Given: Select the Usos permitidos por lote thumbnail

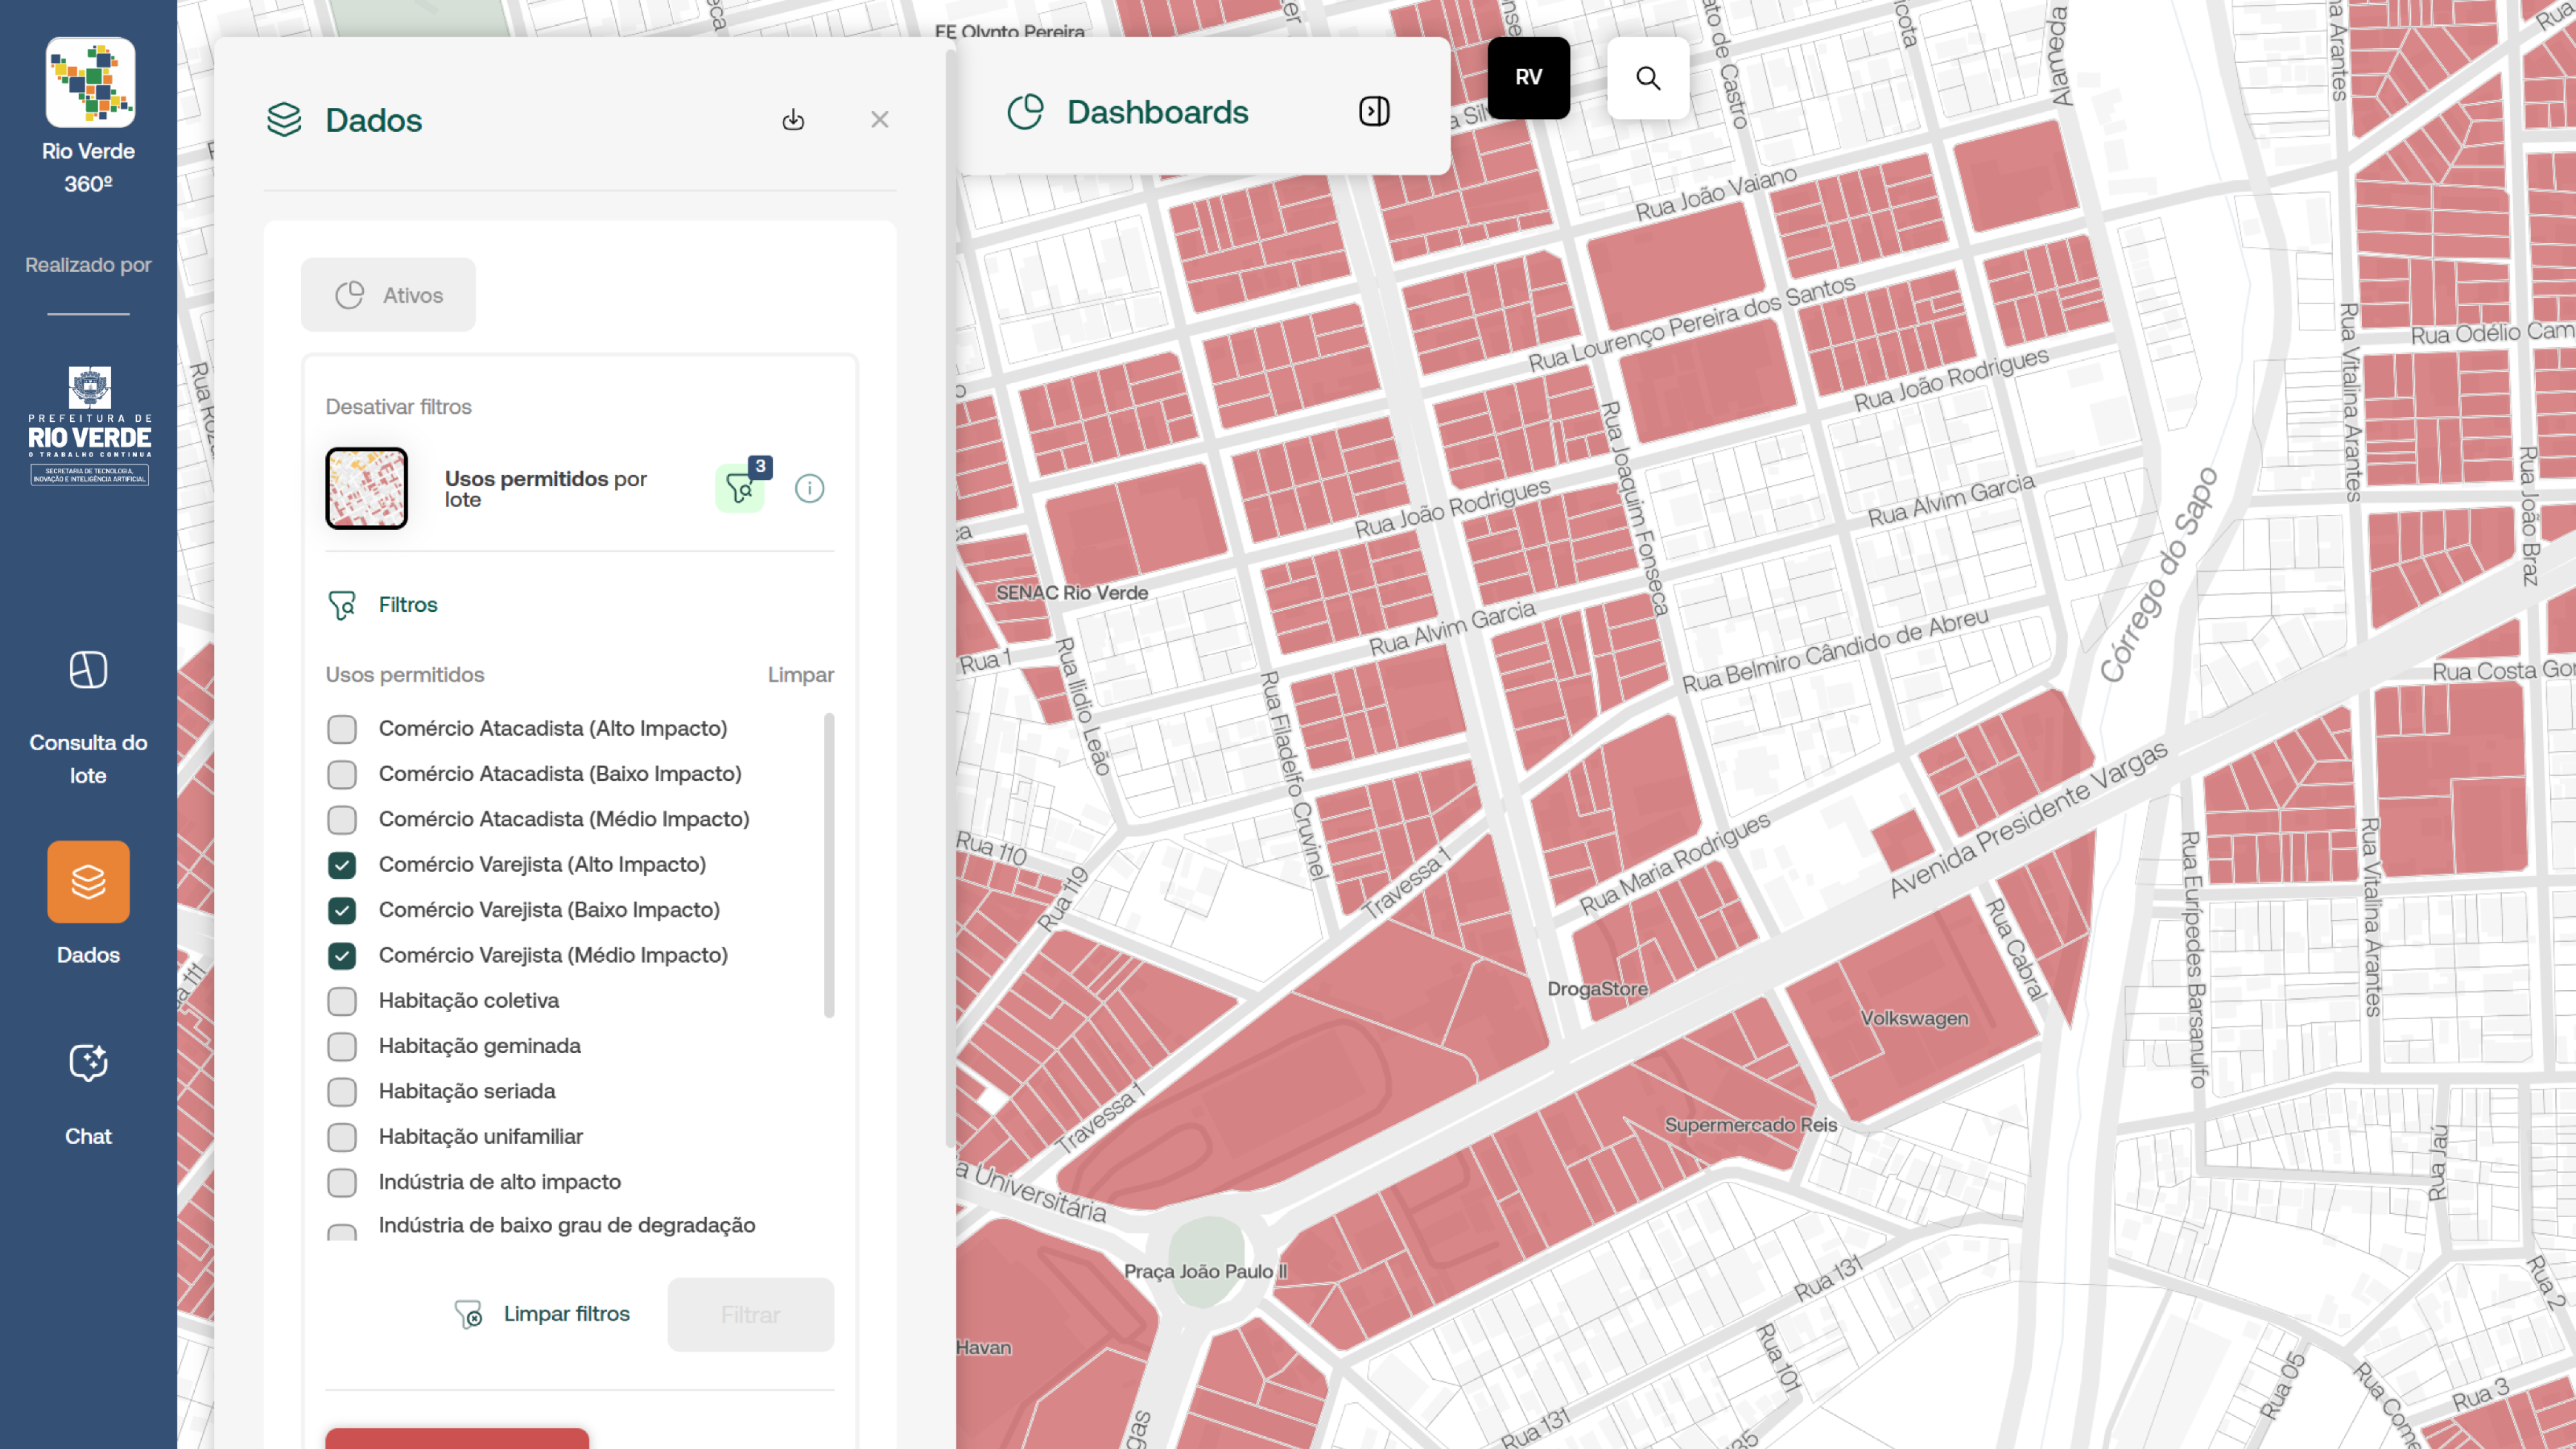Looking at the screenshot, I should click(366, 488).
